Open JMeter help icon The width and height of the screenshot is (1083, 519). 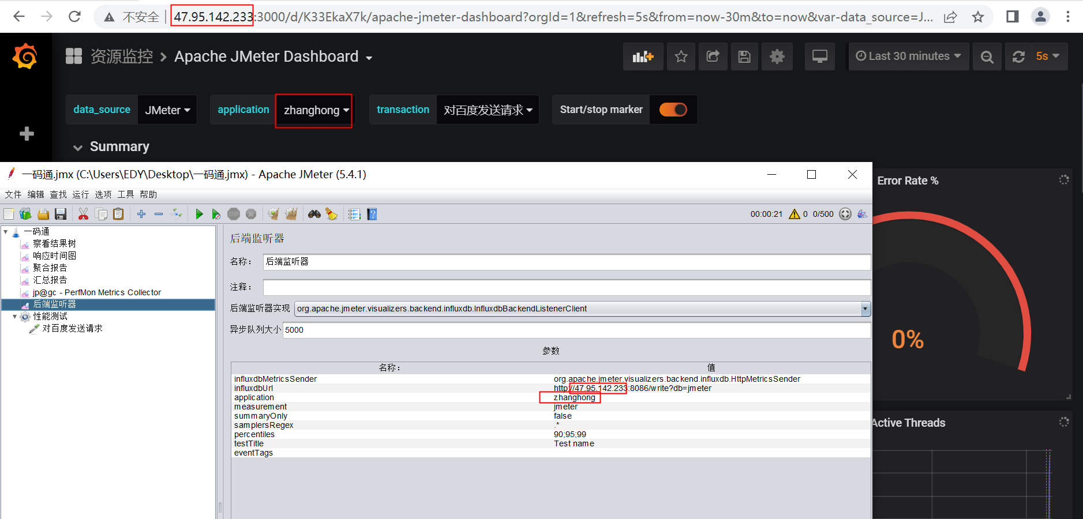[x=372, y=215]
